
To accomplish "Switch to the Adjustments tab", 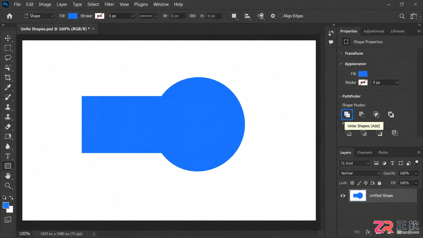I will coord(374,31).
